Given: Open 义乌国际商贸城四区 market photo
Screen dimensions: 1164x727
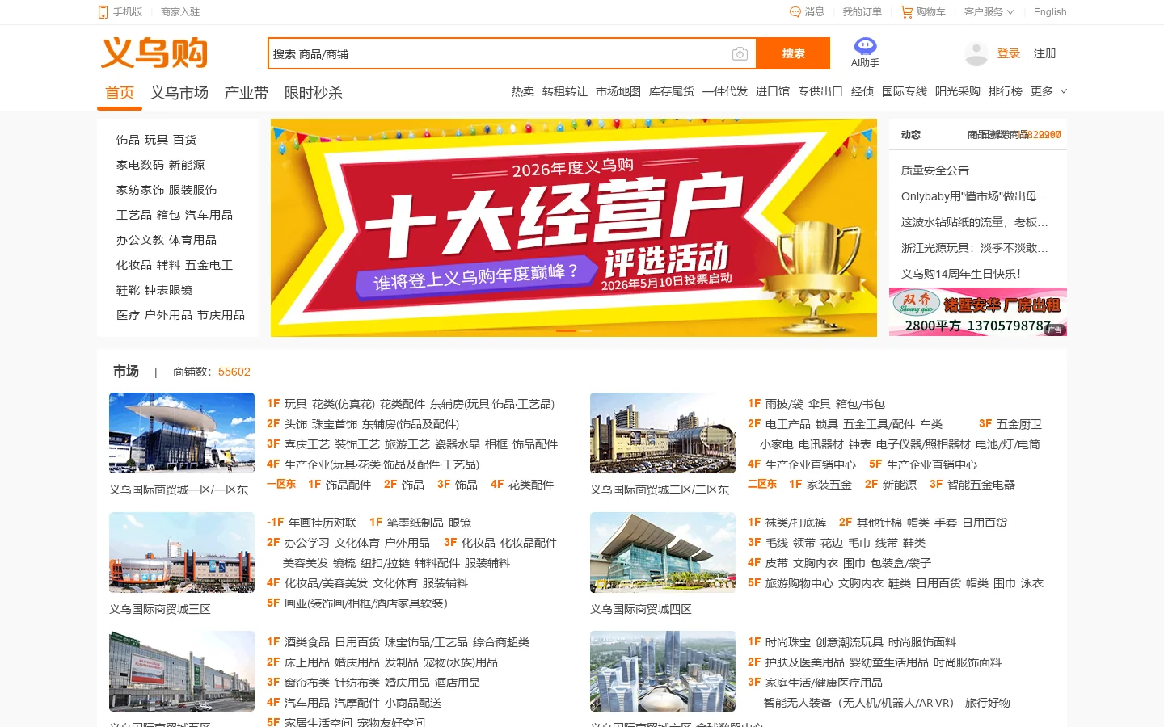Looking at the screenshot, I should point(663,553).
